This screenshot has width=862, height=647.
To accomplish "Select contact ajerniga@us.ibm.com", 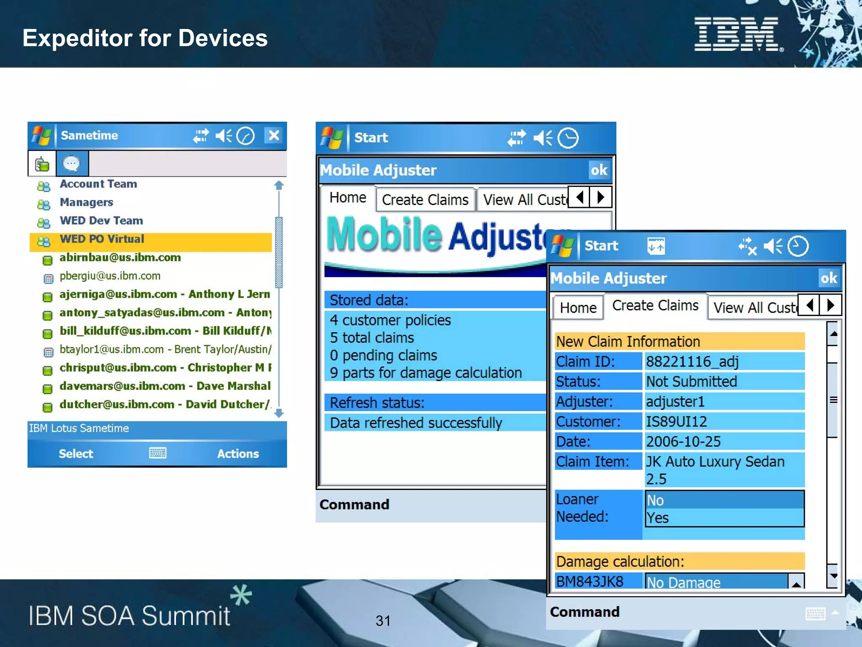I will [165, 294].
